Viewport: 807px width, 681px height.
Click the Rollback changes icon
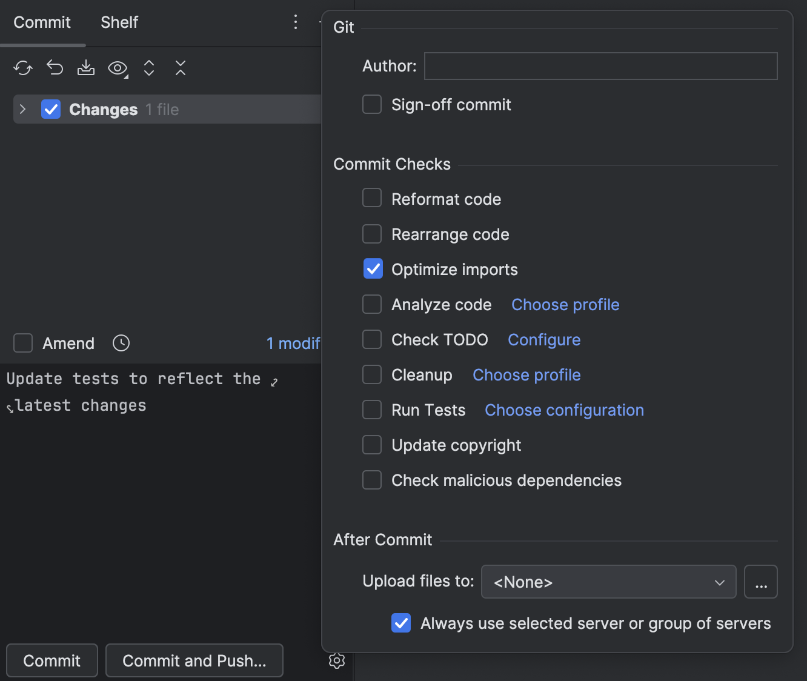pyautogui.click(x=55, y=68)
